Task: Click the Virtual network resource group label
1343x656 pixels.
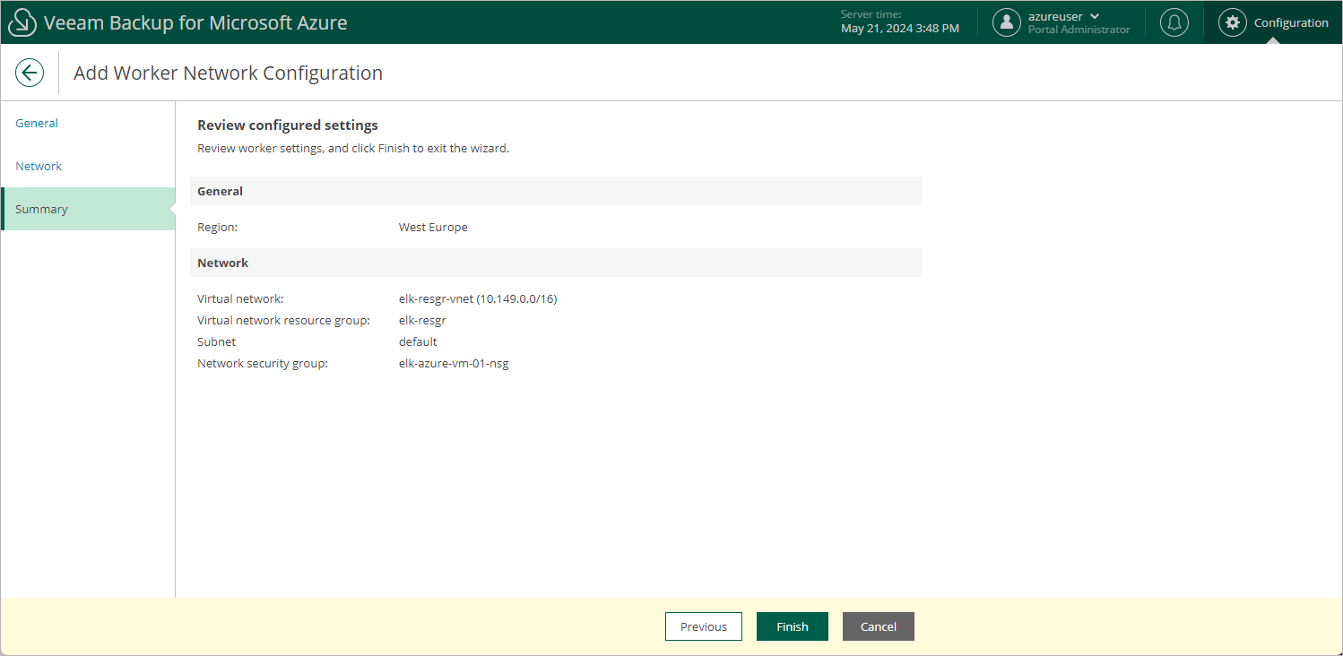Action: click(x=283, y=320)
